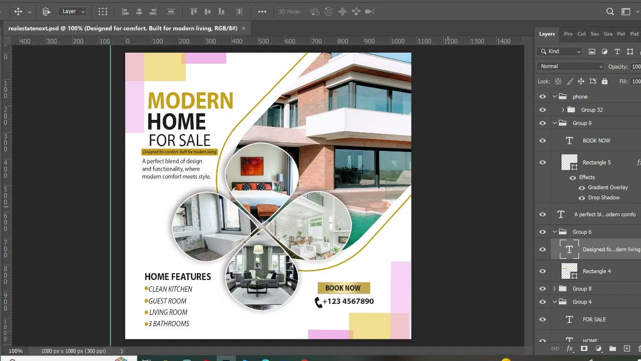This screenshot has width=641, height=361.
Task: Collapse the Group 9 folder
Action: pyautogui.click(x=554, y=123)
